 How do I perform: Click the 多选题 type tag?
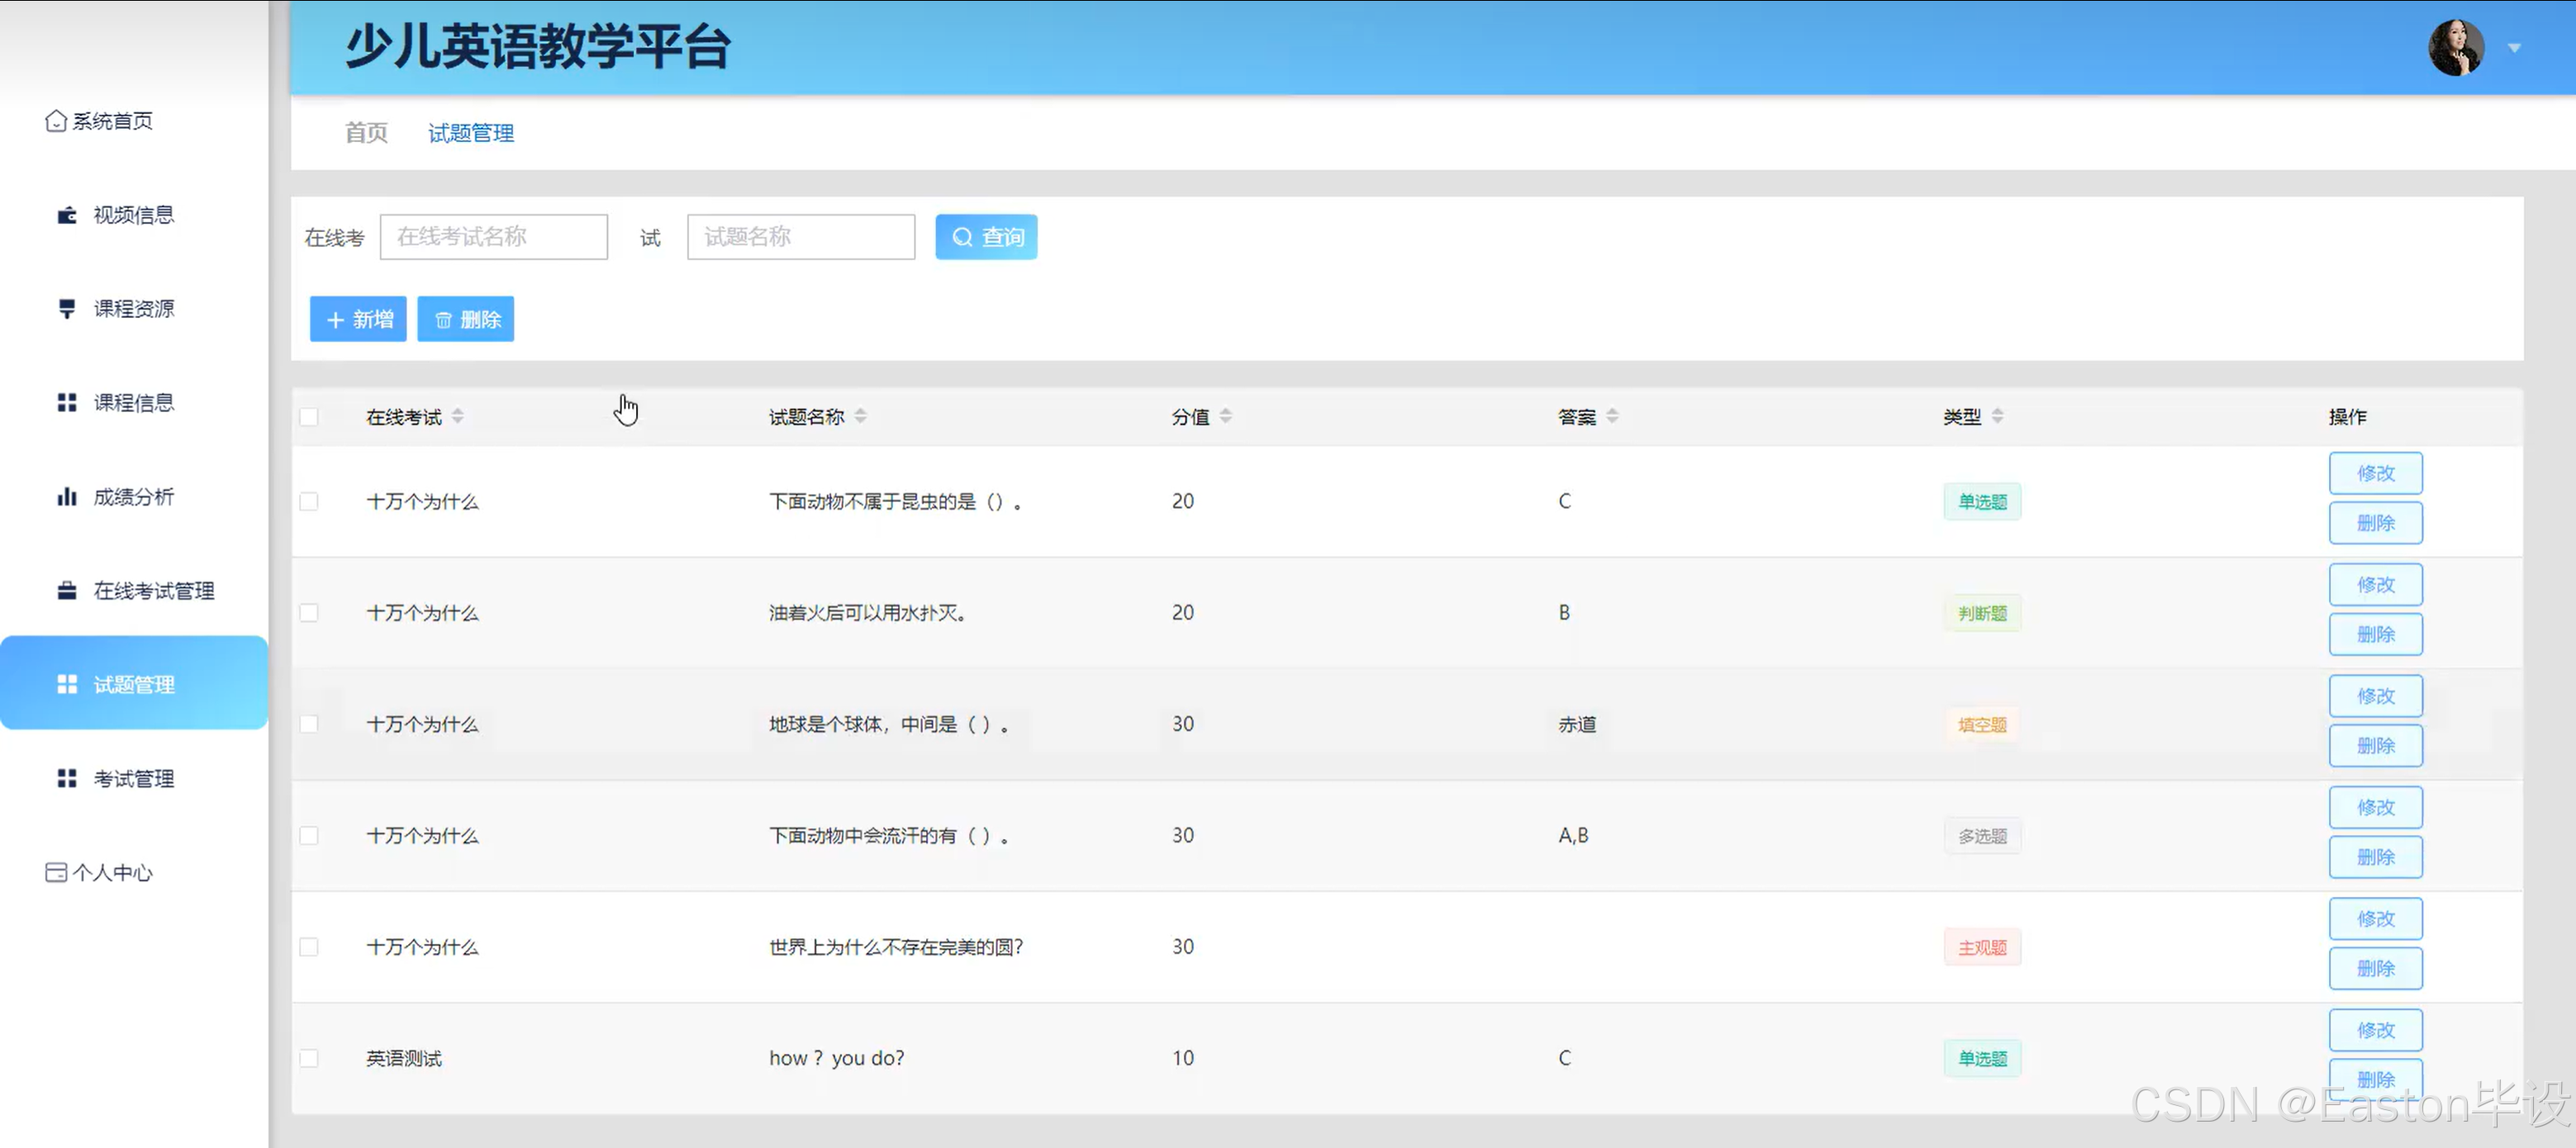pyautogui.click(x=1982, y=836)
